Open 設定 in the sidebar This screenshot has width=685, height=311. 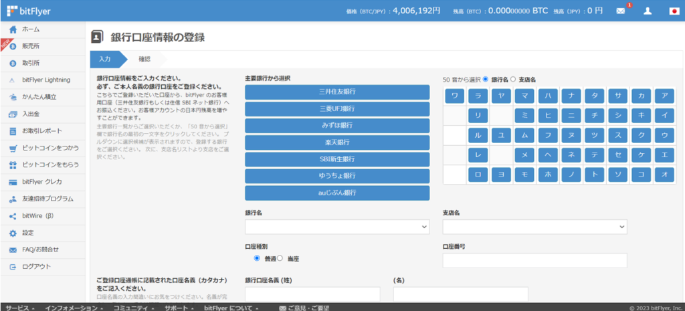coord(43,233)
